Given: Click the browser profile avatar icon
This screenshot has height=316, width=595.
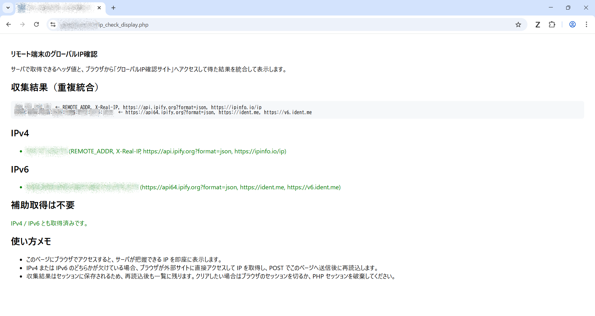Looking at the screenshot, I should point(572,24).
